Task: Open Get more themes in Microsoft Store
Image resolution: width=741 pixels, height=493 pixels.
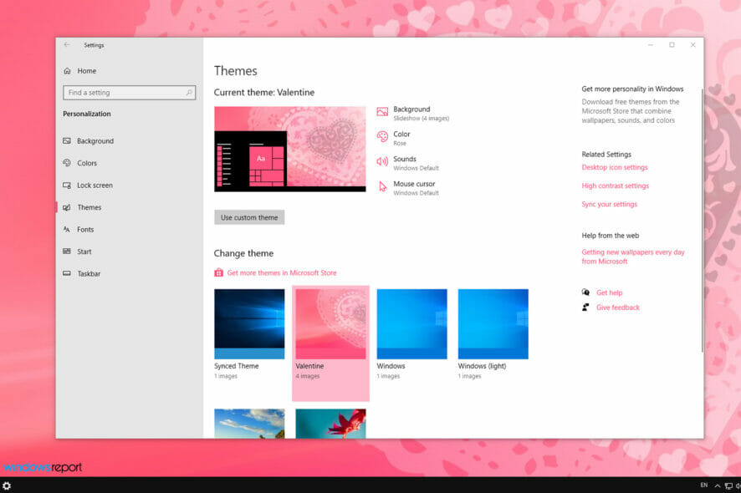Action: click(x=282, y=273)
